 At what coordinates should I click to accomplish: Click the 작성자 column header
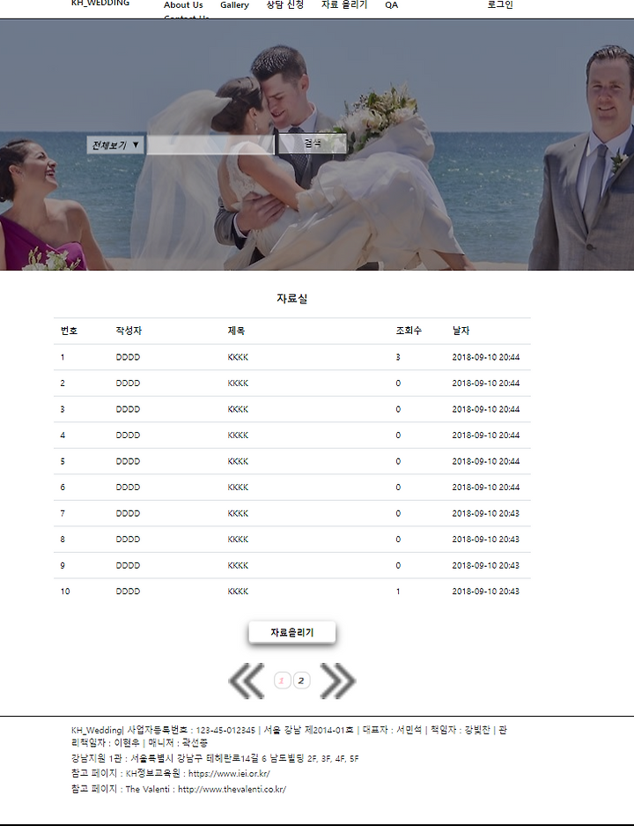129,331
